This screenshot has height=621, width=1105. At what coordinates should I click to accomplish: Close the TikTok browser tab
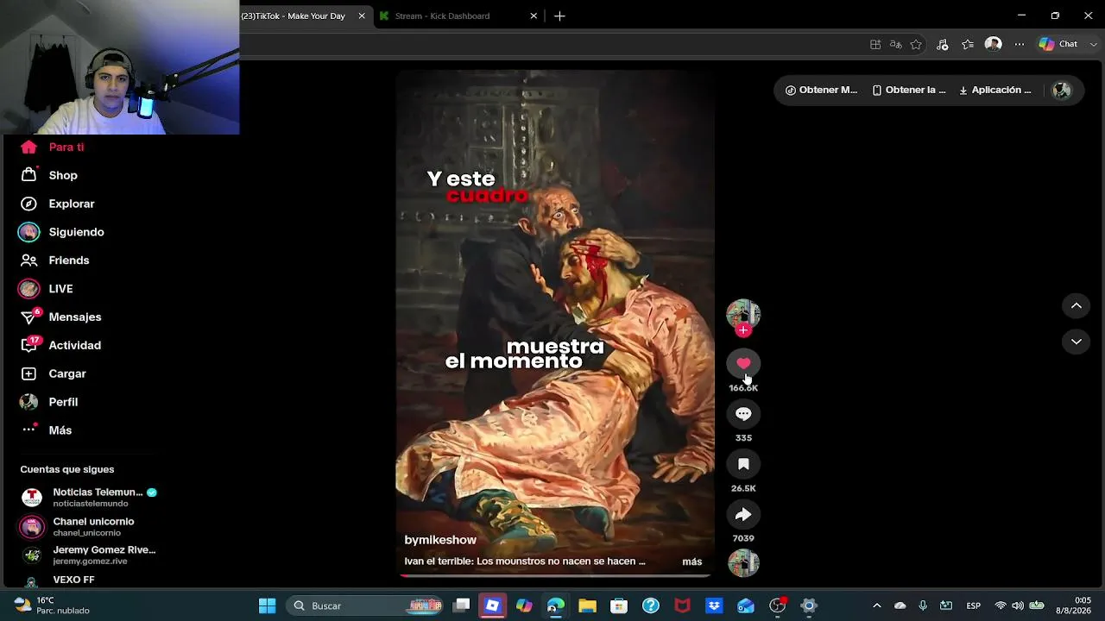[362, 16]
